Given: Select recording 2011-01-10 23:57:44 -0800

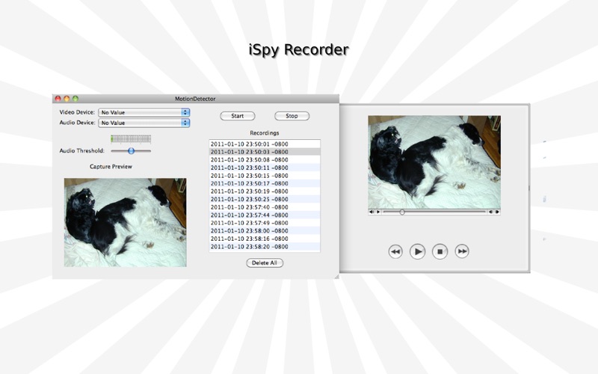Looking at the screenshot, I should tap(265, 215).
